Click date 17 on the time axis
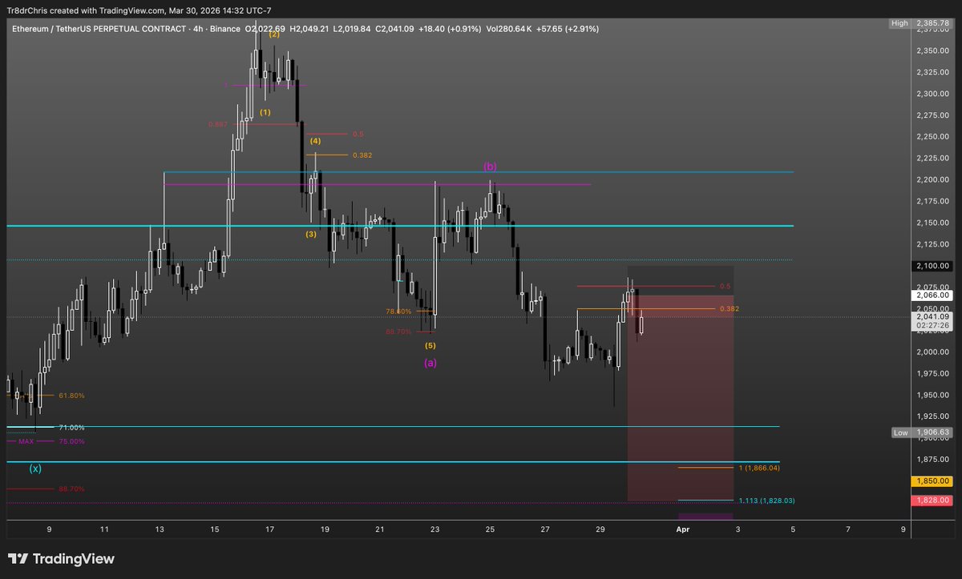The image size is (962, 579). click(x=270, y=529)
